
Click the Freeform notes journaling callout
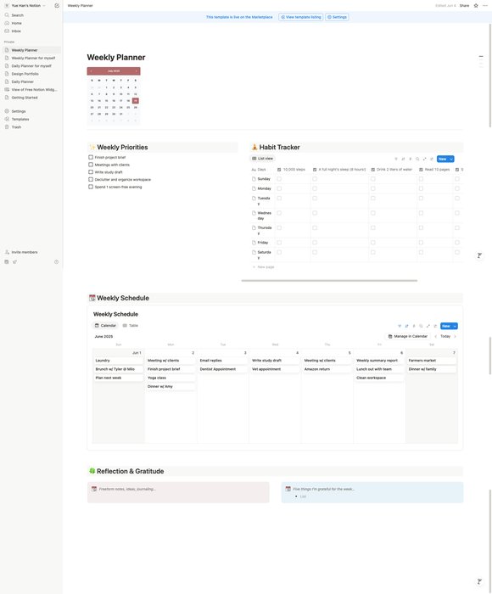[178, 492]
